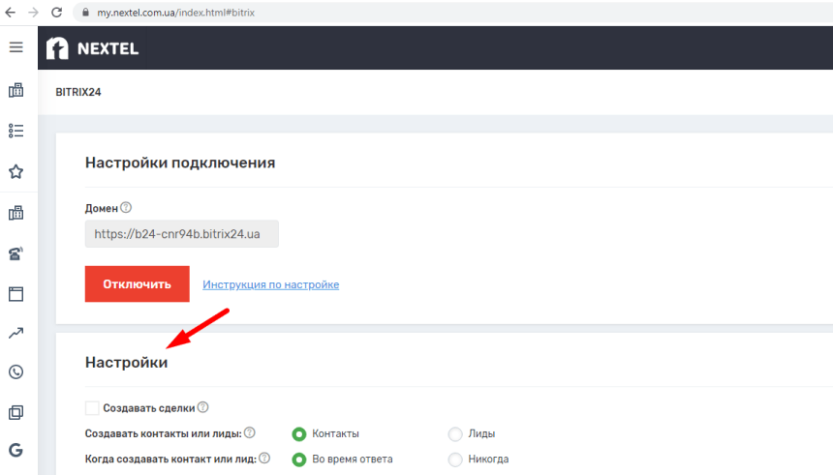Screen dimensions: 833x475
Task: Click help icon beside Создавать сделки
Action: (203, 408)
